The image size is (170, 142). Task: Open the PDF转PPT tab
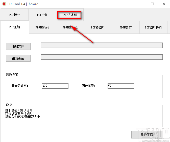coord(126,27)
